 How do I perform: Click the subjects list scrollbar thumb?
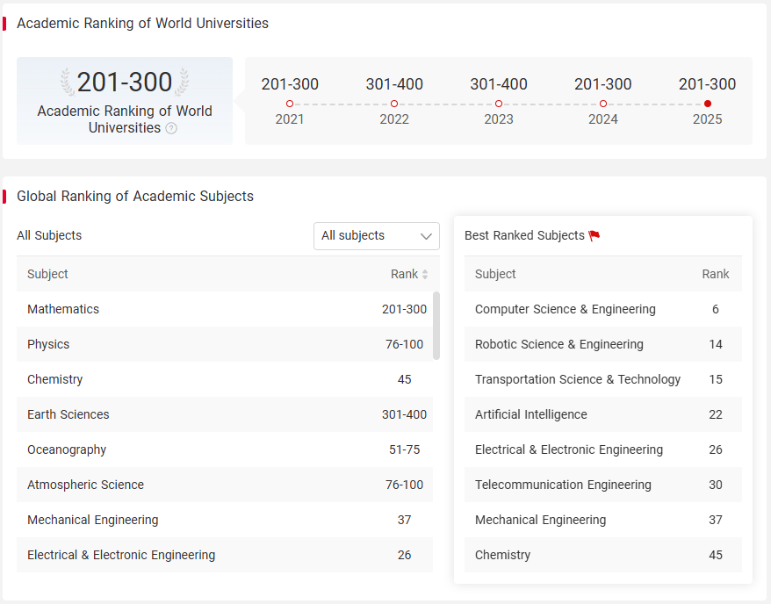(x=436, y=326)
